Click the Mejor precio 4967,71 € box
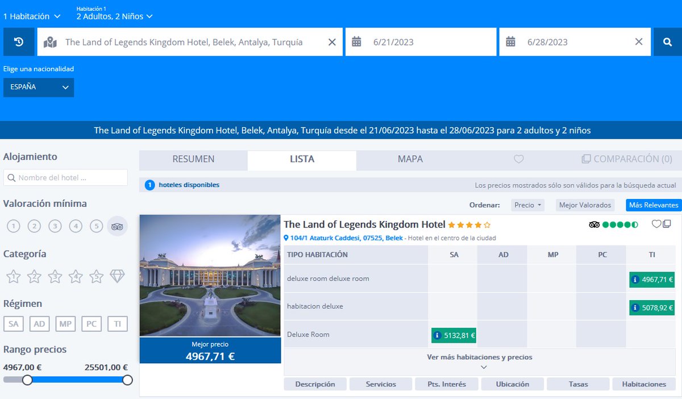Viewport: 682px width, 399px height. point(210,351)
